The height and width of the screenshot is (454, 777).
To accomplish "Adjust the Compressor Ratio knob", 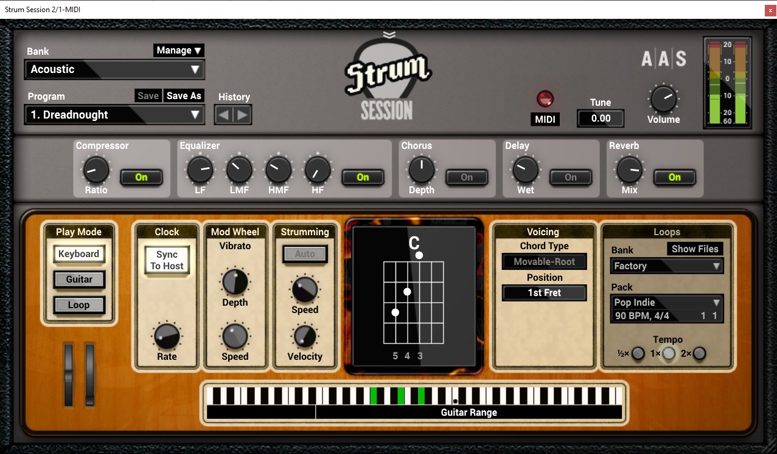I will pos(95,170).
